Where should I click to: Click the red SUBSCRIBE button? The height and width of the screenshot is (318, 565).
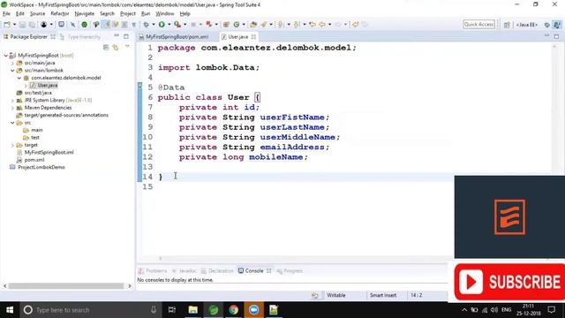click(509, 283)
